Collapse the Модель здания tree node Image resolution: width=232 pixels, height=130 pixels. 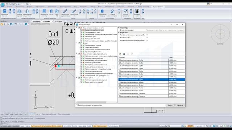[x=76, y=78]
